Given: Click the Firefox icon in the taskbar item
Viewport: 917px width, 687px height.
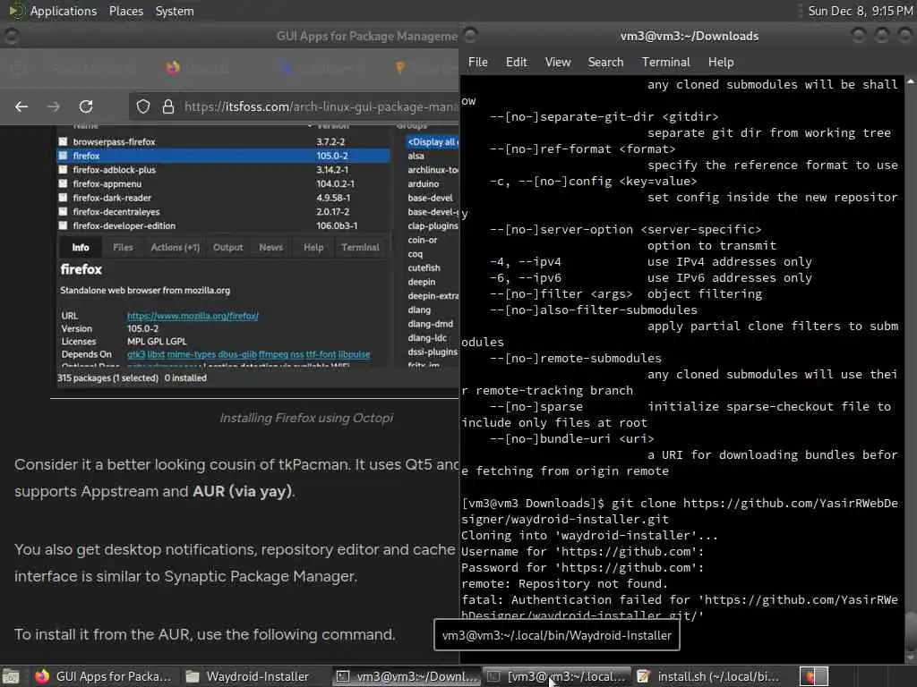Looking at the screenshot, I should [x=41, y=676].
